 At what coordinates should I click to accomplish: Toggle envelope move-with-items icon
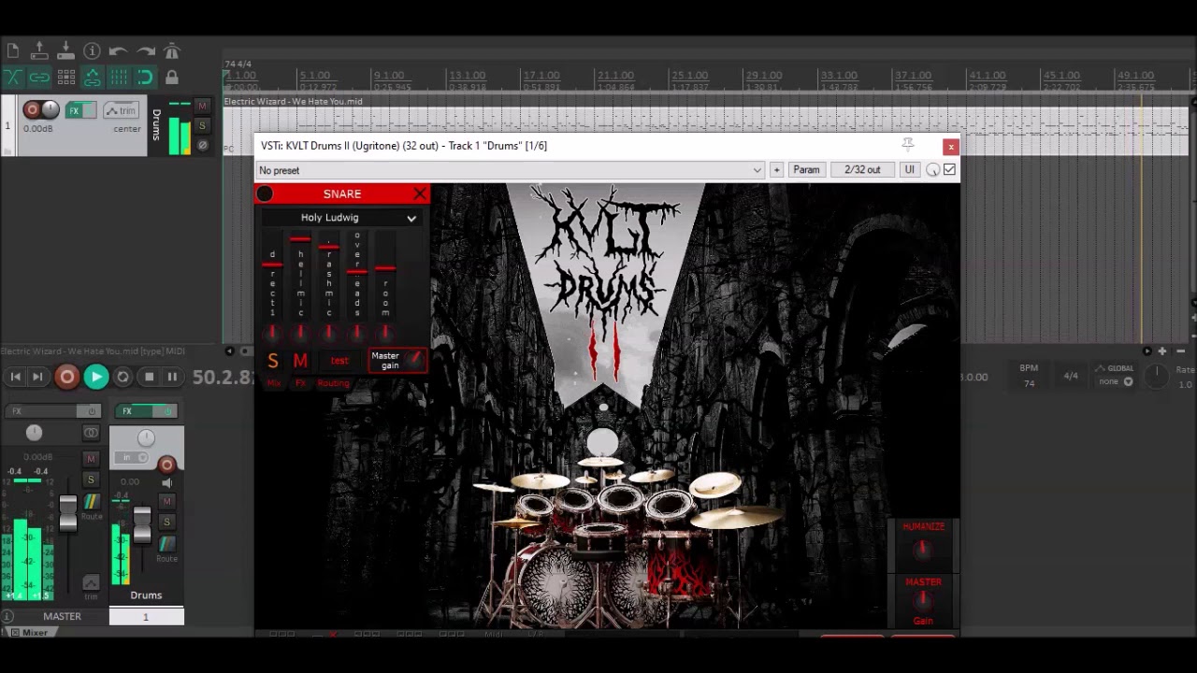92,77
